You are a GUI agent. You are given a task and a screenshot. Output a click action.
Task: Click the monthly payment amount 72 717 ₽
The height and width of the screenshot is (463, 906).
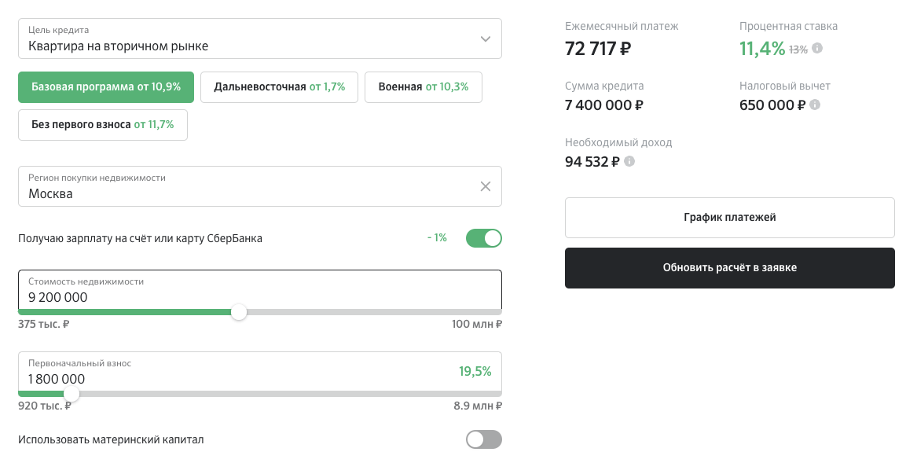598,49
